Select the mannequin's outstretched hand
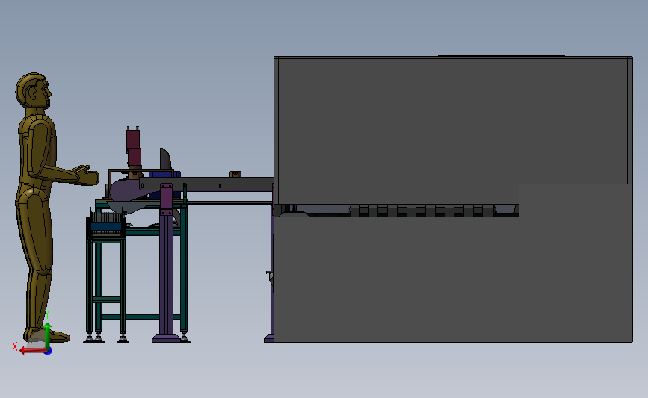648x398 pixels. click(87, 175)
